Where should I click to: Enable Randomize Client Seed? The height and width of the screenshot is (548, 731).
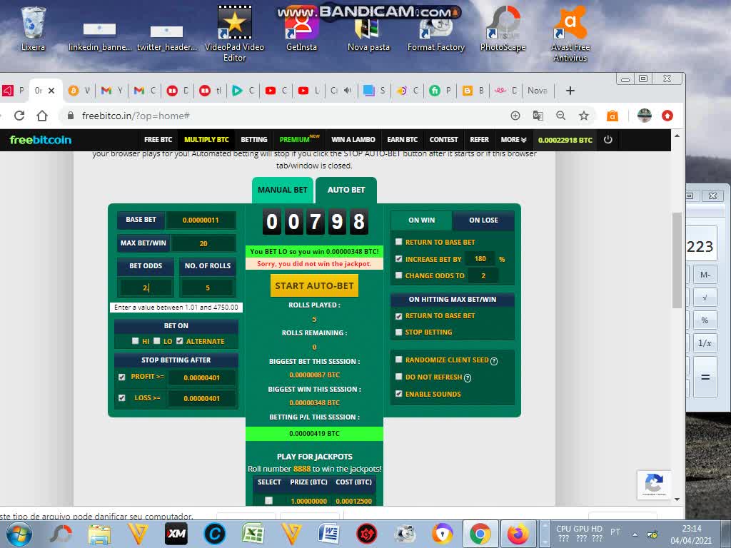398,360
